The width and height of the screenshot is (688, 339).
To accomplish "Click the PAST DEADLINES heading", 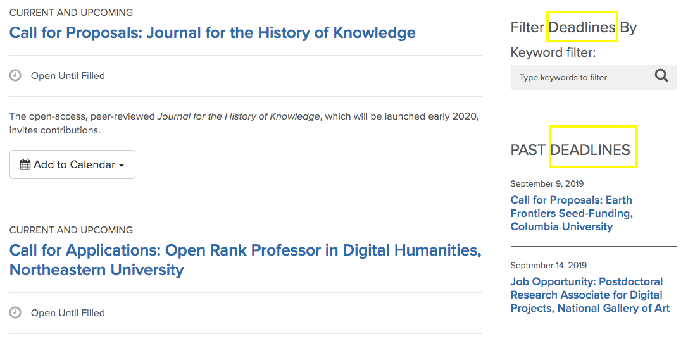I will pyautogui.click(x=570, y=150).
